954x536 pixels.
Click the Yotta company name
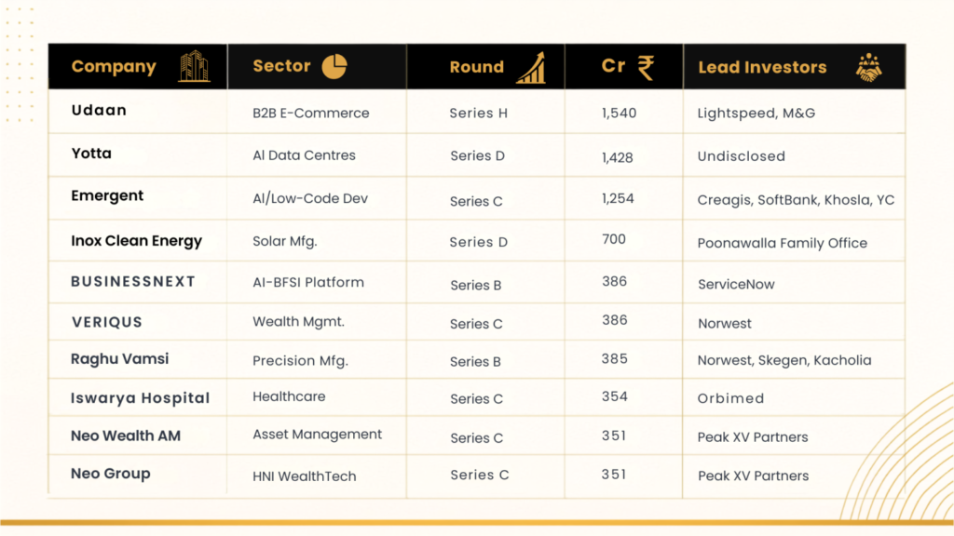click(x=91, y=154)
